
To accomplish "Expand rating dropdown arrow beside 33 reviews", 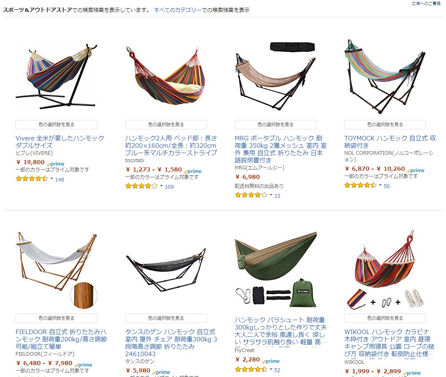I will click(271, 195).
